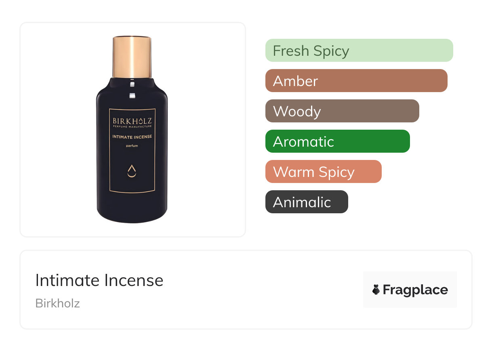
Task: Click the "parfum" text on the bottle label
Action: click(x=132, y=146)
